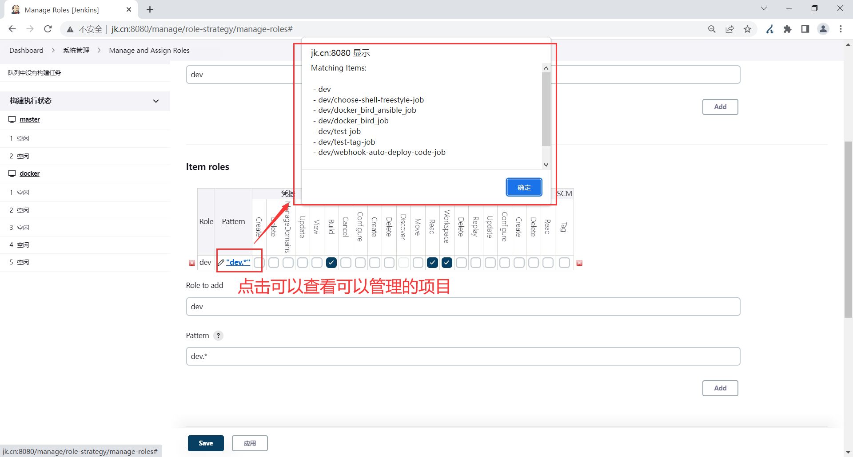Open a new browser tab with plus icon
Screen dimensions: 853x457
pyautogui.click(x=150, y=9)
